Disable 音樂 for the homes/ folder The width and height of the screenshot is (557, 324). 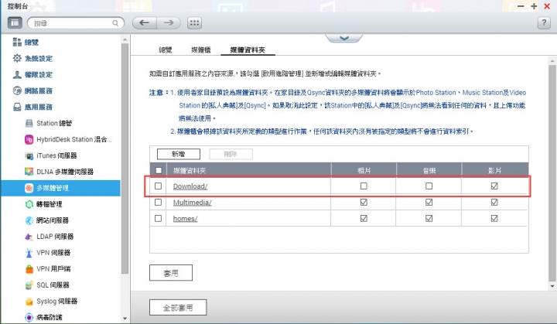[429, 218]
